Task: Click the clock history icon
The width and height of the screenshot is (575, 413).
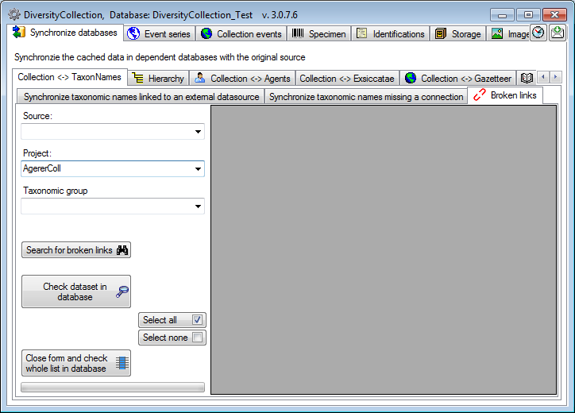Action: (x=538, y=33)
